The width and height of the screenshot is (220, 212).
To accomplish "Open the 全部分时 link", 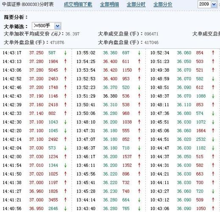I will (x=136, y=4).
